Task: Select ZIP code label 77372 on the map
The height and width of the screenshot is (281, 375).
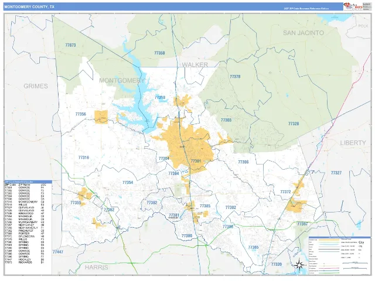Action: (x=285, y=191)
